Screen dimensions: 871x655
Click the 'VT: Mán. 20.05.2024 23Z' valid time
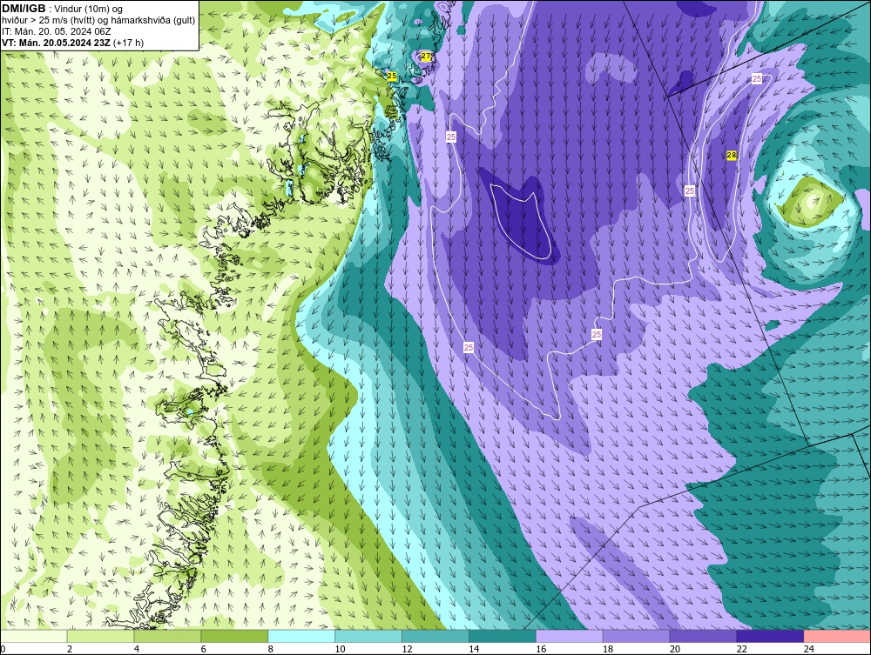[x=56, y=43]
